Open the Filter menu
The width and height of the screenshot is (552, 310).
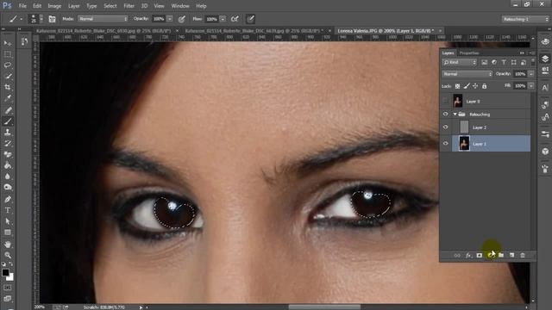129,6
